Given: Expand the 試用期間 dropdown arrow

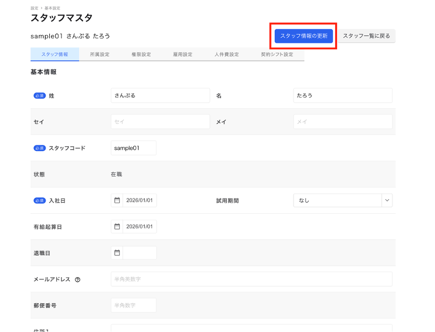Looking at the screenshot, I should 387,200.
